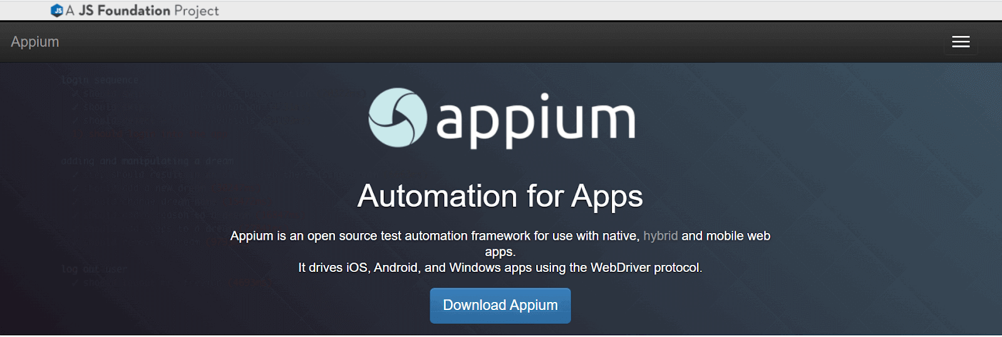Click the word "WebDriver" in the description

pos(620,268)
